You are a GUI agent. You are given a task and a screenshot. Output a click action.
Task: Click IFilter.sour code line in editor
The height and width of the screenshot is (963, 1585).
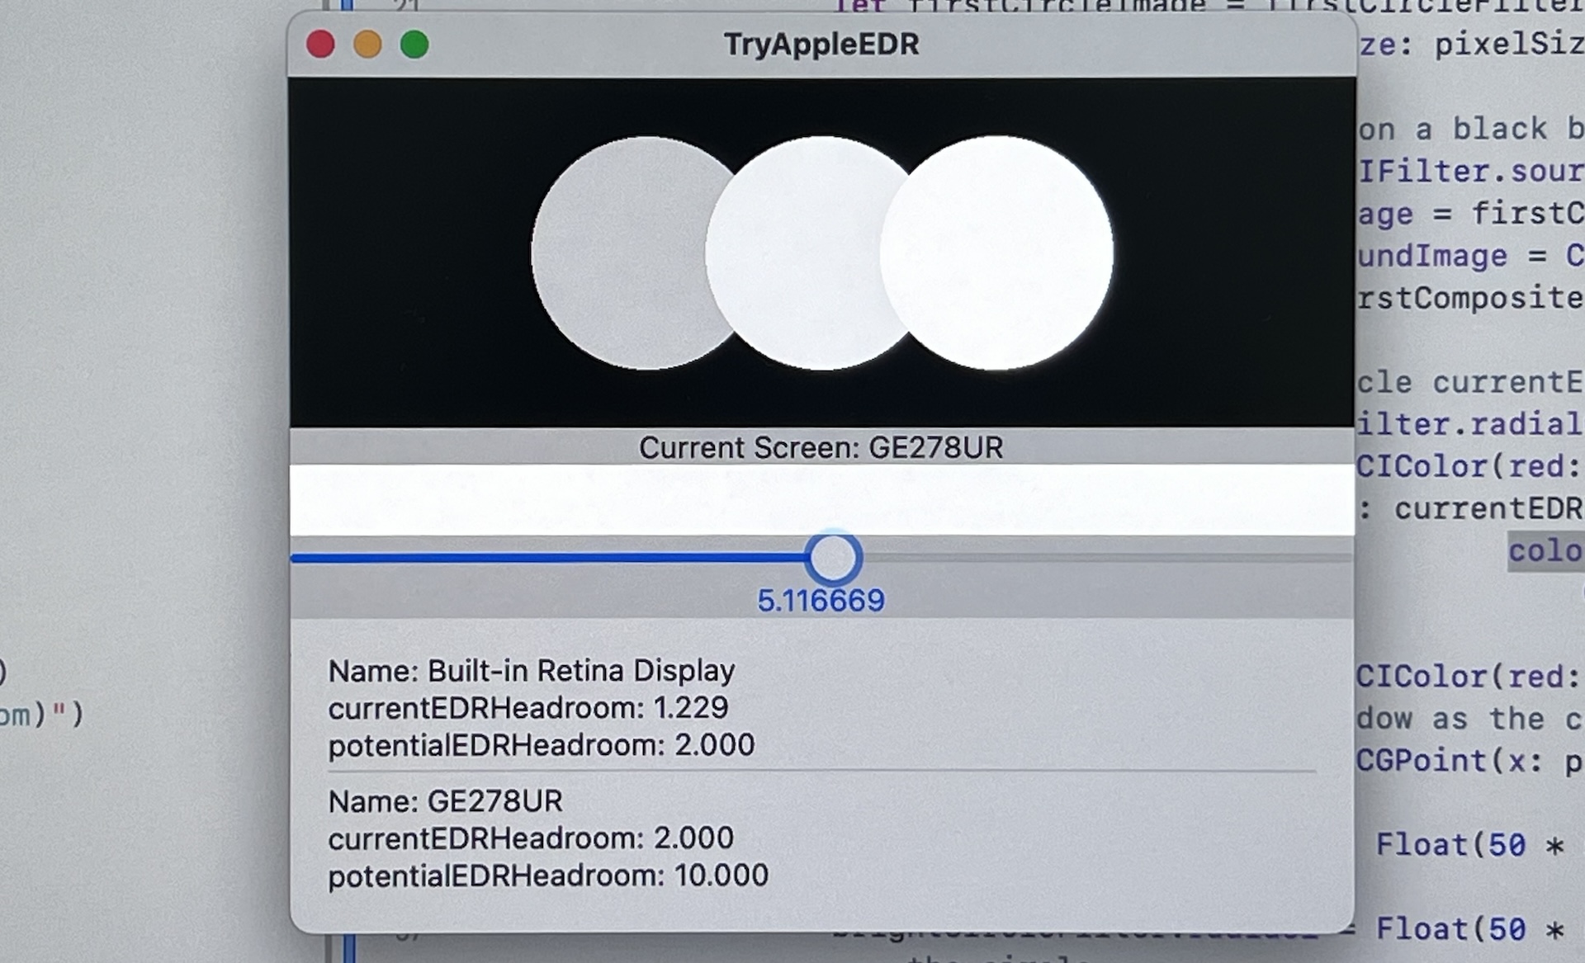click(1470, 172)
